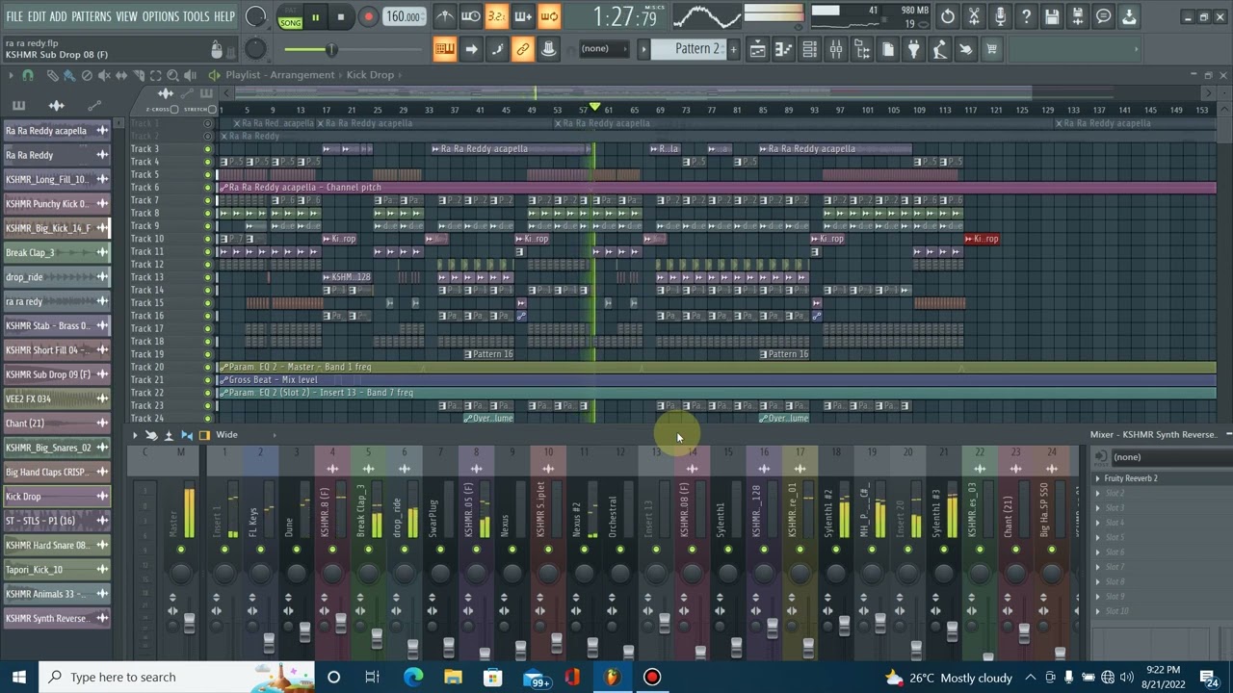Click the red record button
This screenshot has width=1233, height=693.
tap(368, 17)
